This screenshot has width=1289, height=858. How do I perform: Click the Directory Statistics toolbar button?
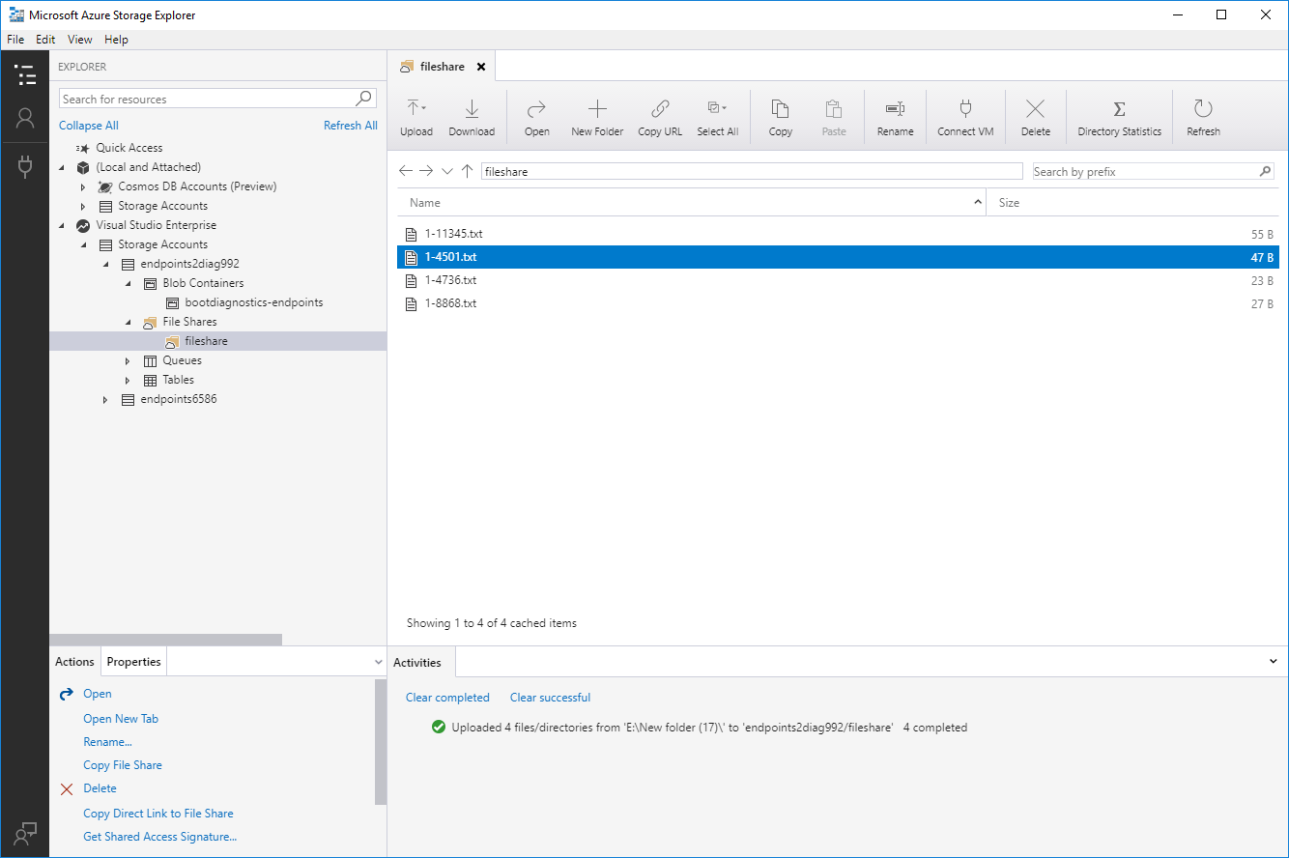1120,118
